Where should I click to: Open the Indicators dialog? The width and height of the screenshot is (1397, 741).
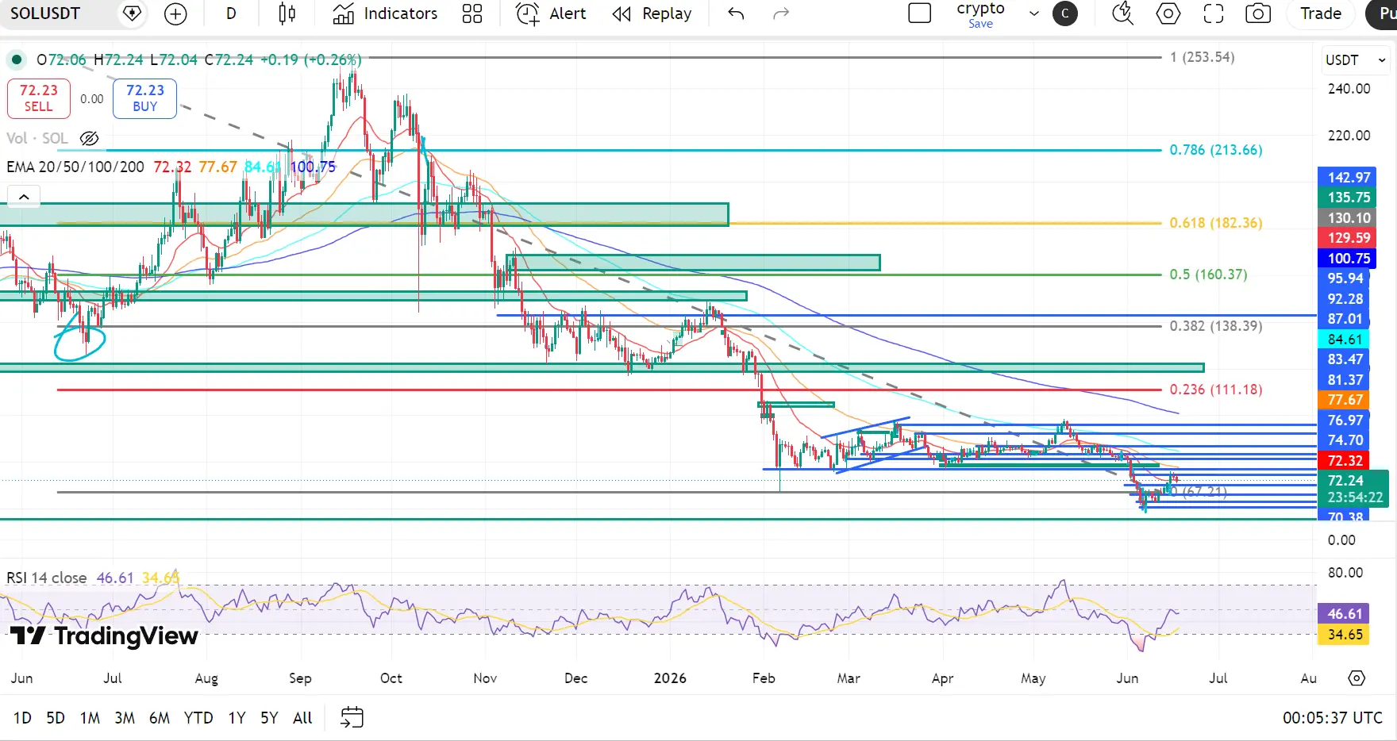pyautogui.click(x=385, y=13)
